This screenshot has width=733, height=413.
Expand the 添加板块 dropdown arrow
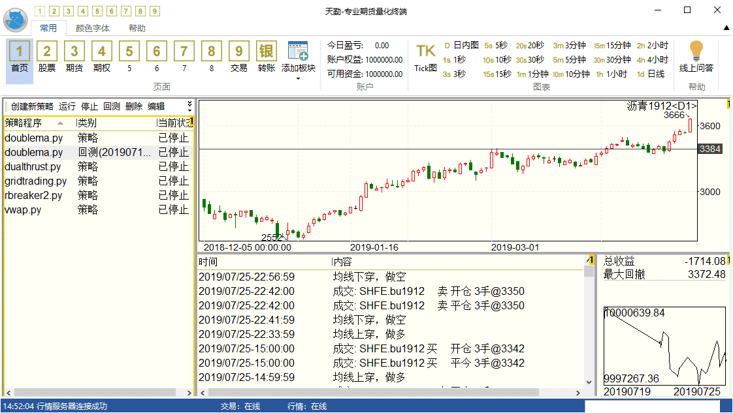299,78
